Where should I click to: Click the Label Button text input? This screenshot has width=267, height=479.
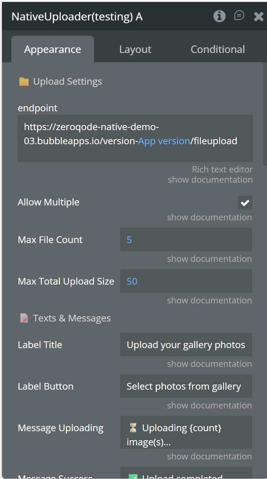coord(186,386)
